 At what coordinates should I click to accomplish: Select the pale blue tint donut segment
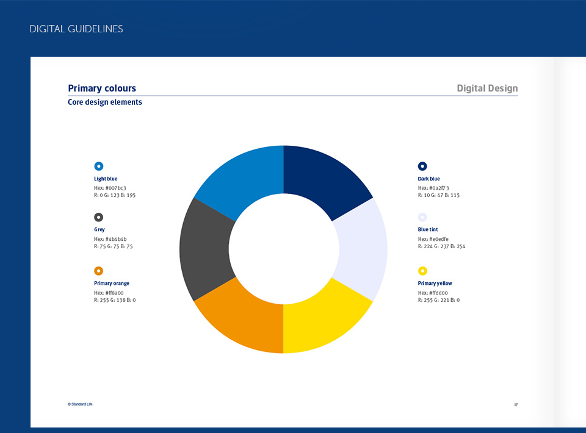click(363, 250)
